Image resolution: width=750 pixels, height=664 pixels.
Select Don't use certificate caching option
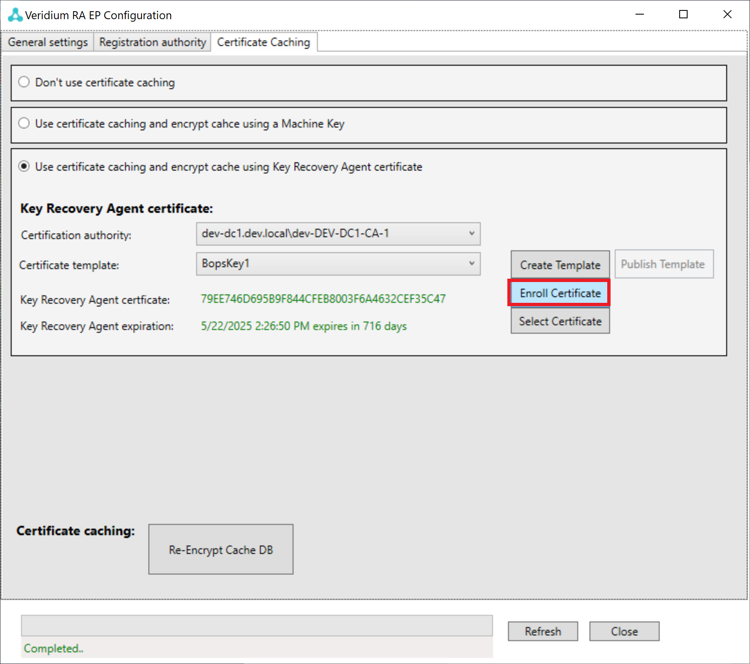point(24,82)
